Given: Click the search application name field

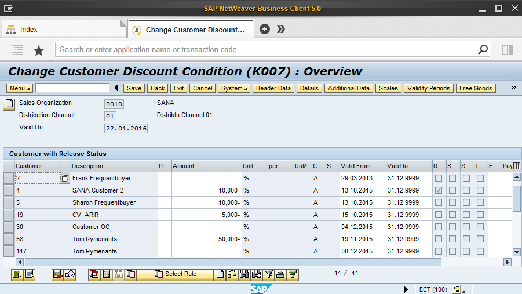Looking at the screenshot, I should tap(272, 50).
